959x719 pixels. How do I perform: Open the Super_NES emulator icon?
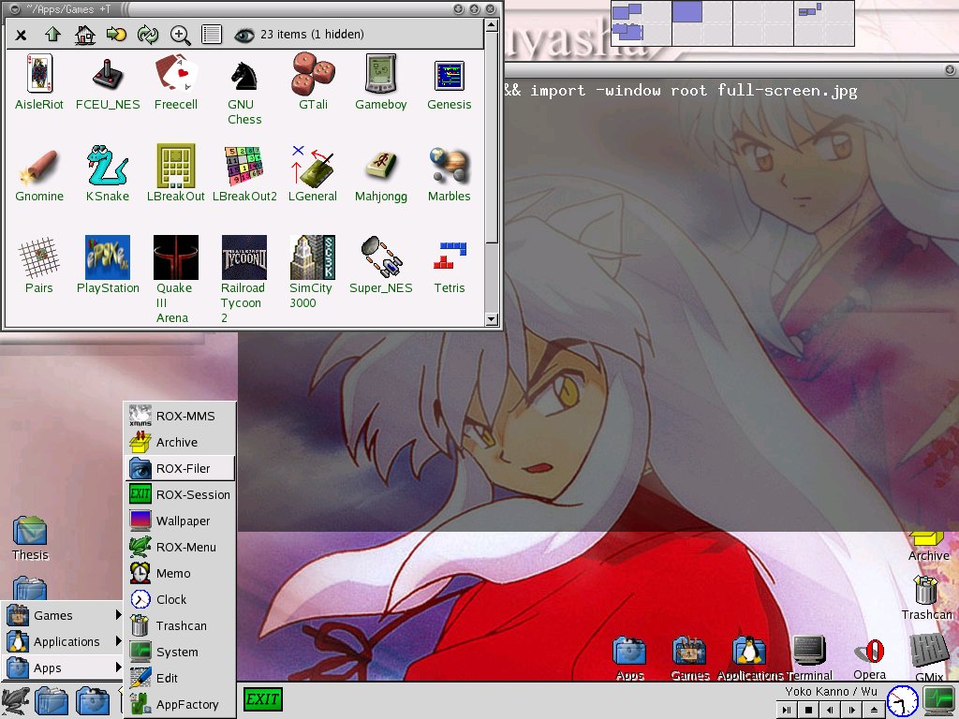(381, 266)
